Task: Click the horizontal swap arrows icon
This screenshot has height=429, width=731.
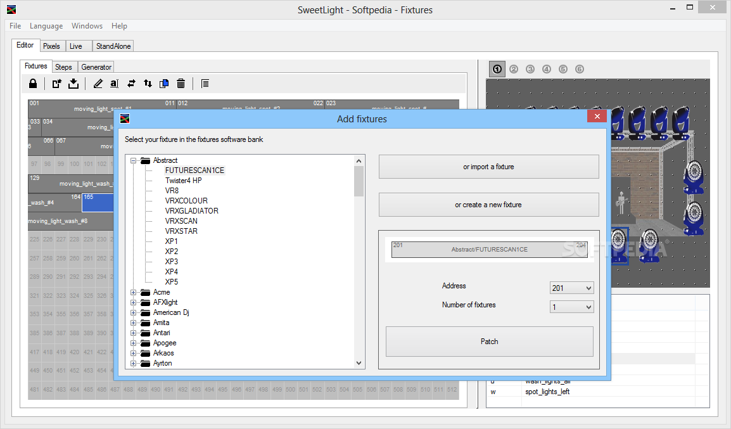Action: (x=131, y=84)
